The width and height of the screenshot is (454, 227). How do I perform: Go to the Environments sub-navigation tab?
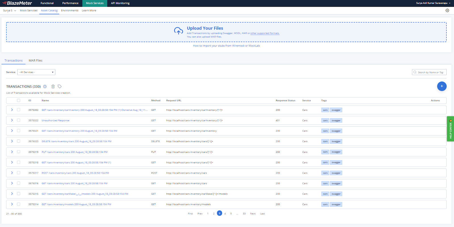click(70, 11)
